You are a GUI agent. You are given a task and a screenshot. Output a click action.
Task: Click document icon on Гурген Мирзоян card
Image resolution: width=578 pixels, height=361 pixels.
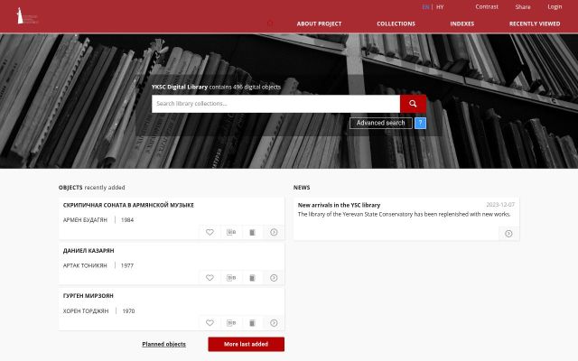click(252, 323)
